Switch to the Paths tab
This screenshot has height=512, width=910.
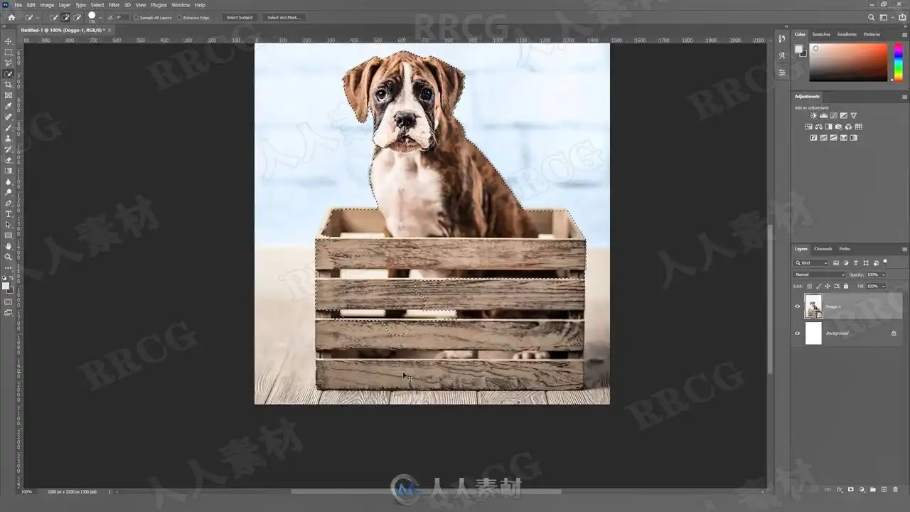[x=845, y=249]
